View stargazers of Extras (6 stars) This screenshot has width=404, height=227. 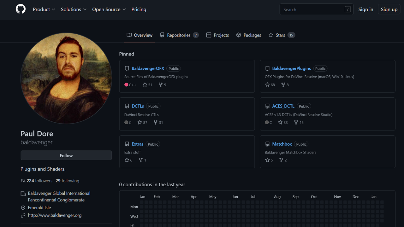tap(128, 160)
